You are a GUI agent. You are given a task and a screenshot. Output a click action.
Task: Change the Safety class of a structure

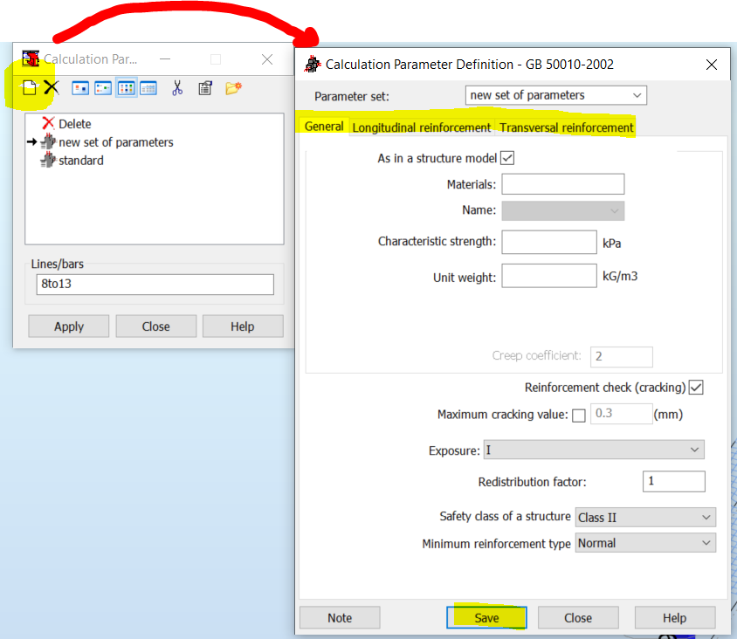[710, 517]
